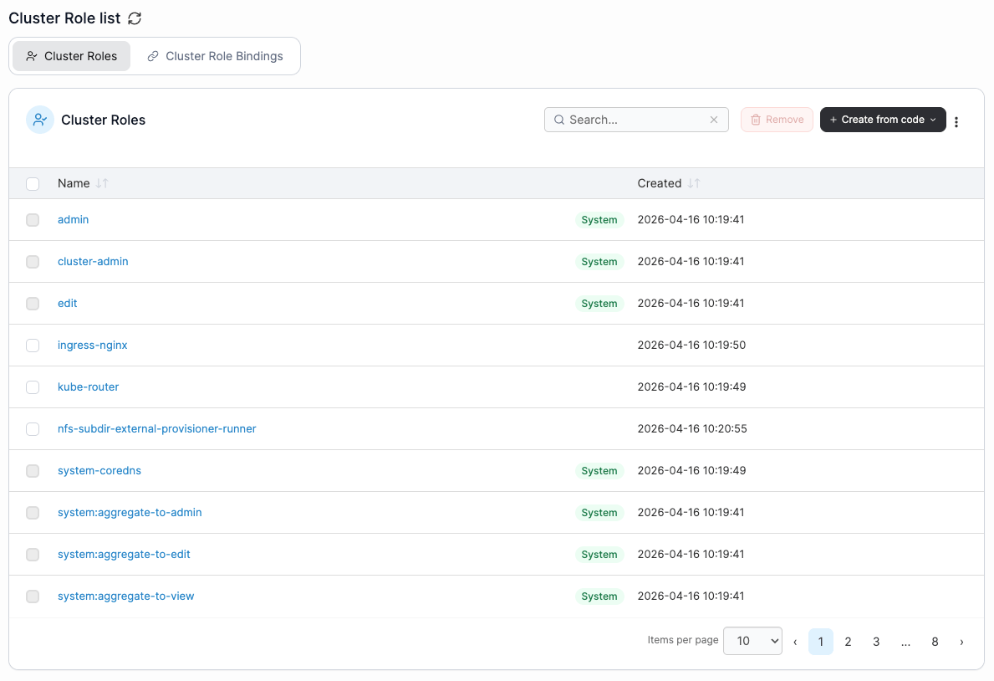Screen dimensions: 994x681
Task: Refresh the Cluster Role list
Action: tap(135, 18)
